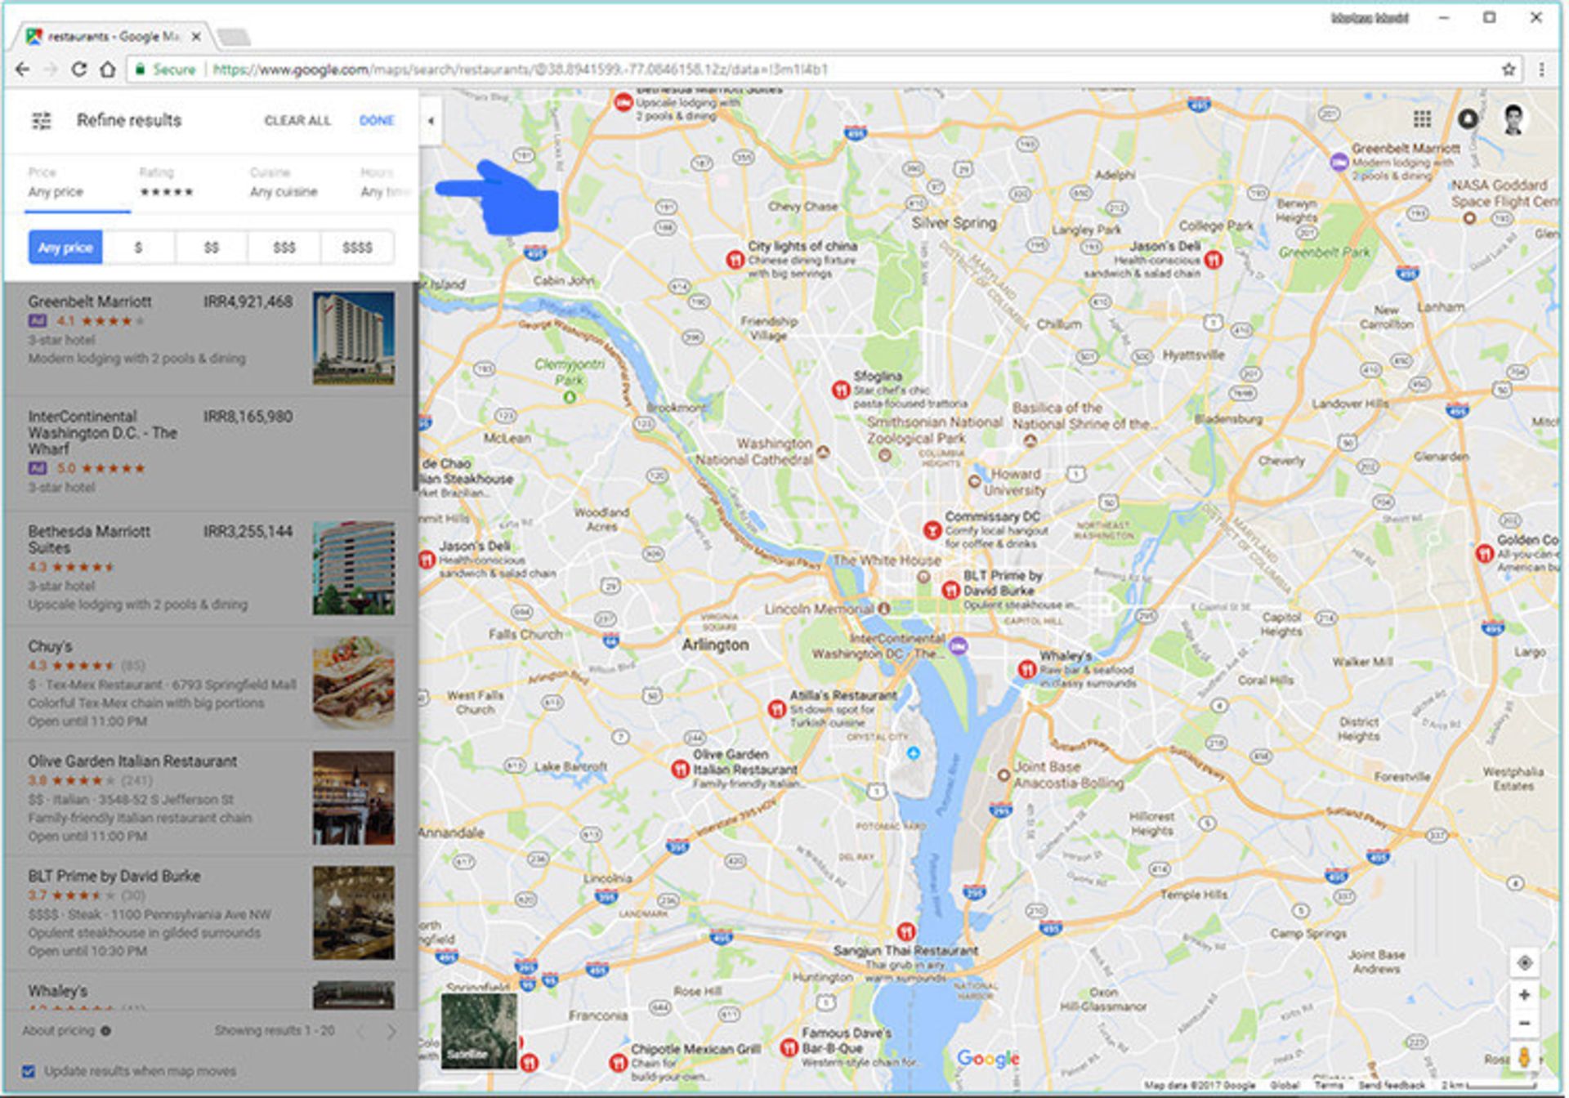Screen dimensions: 1569x1098
Task: Open the Hours filter tab
Action: click(385, 183)
